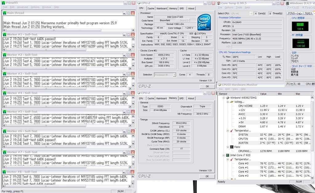Click the Fans icon in the sensor tree
This screenshot has width=315, height=193.
click(232, 147)
